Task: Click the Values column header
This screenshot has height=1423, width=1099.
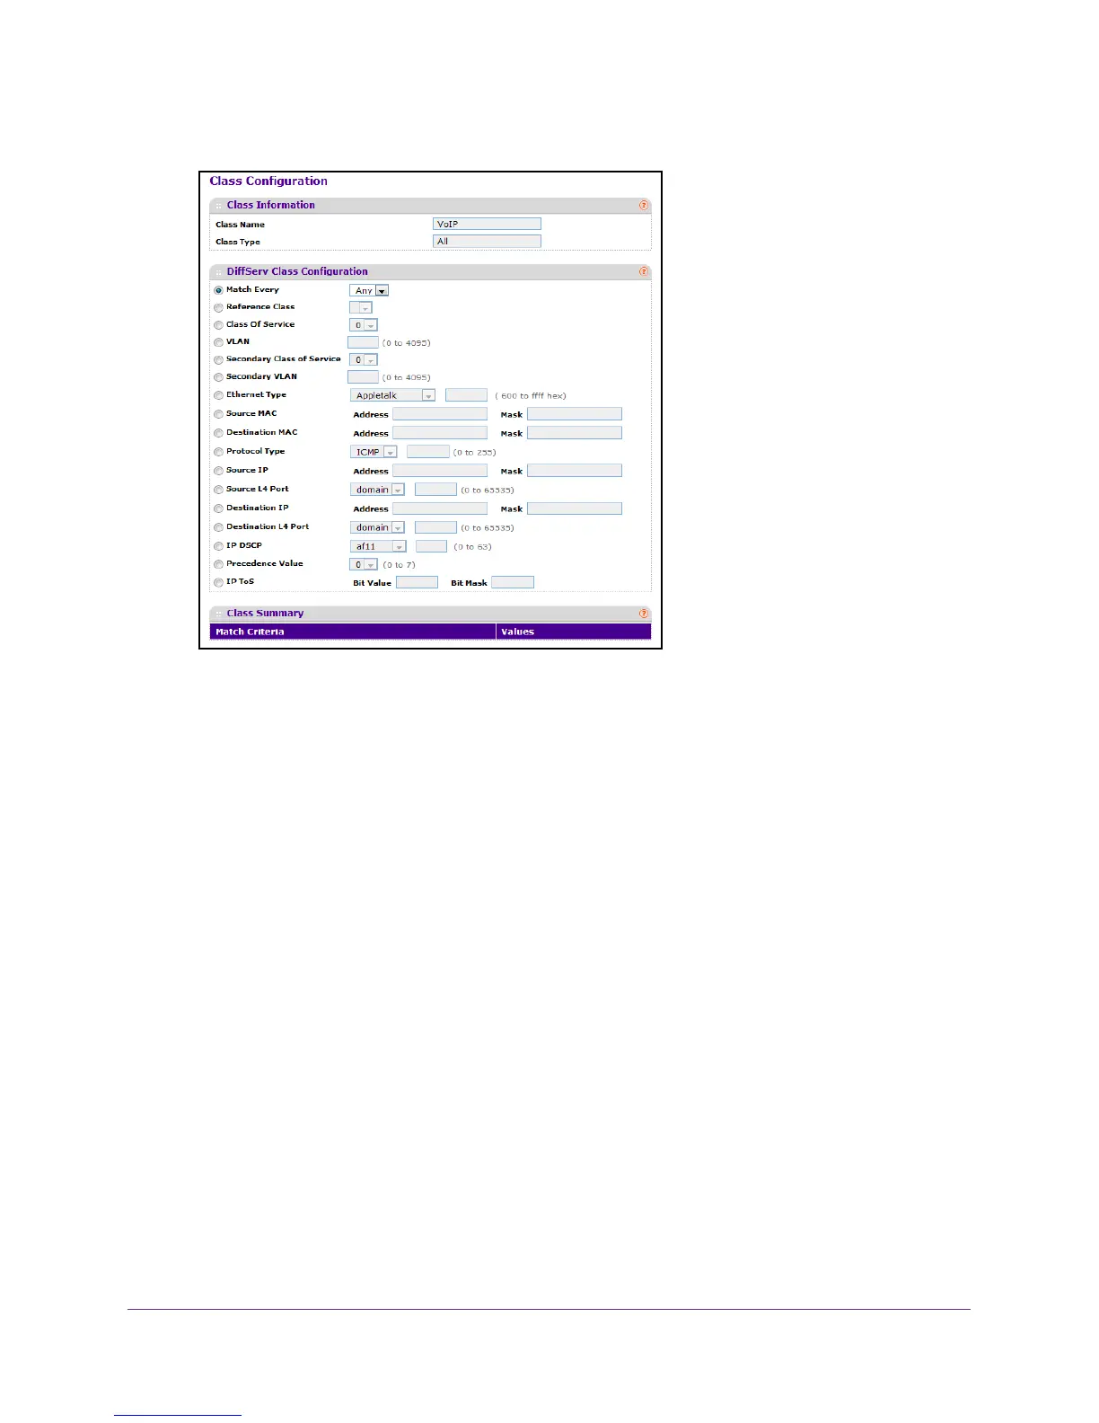Action: click(574, 632)
